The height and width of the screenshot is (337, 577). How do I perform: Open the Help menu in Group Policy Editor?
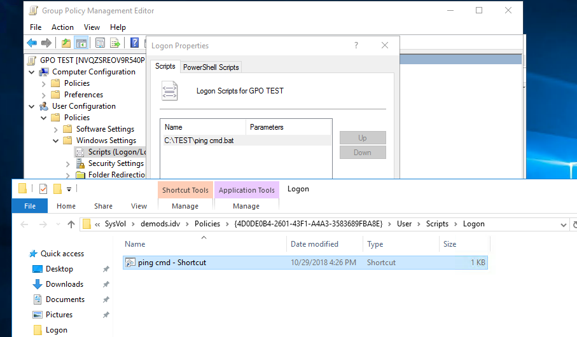(x=118, y=27)
